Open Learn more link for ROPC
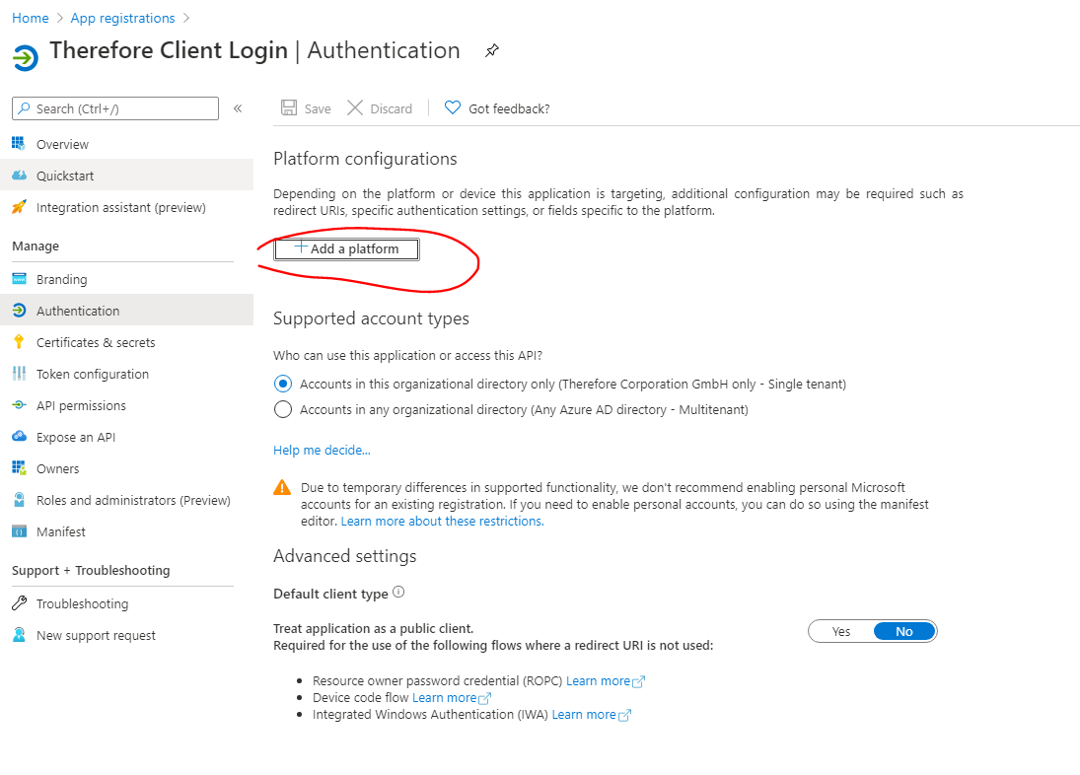1080x775 pixels. pos(598,680)
